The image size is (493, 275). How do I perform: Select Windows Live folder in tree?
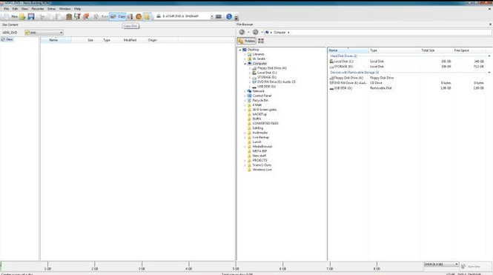tap(262, 170)
